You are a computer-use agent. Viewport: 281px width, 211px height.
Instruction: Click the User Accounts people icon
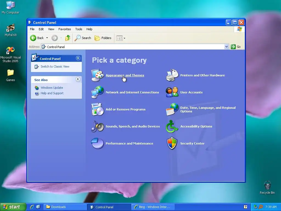point(172,92)
